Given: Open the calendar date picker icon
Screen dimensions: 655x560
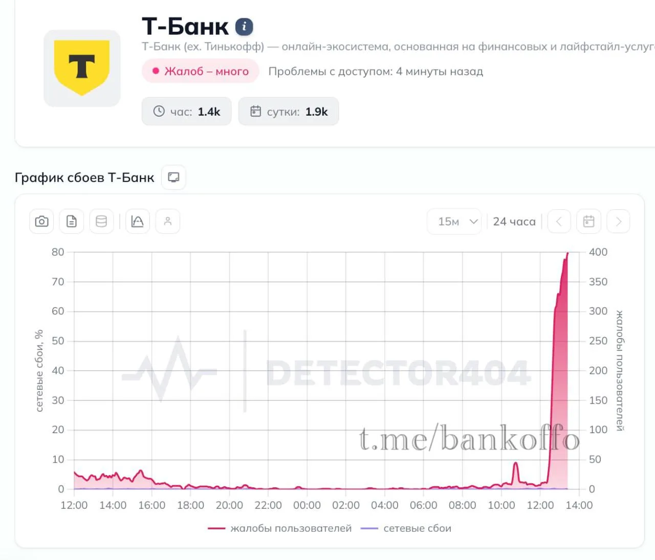Looking at the screenshot, I should point(588,221).
